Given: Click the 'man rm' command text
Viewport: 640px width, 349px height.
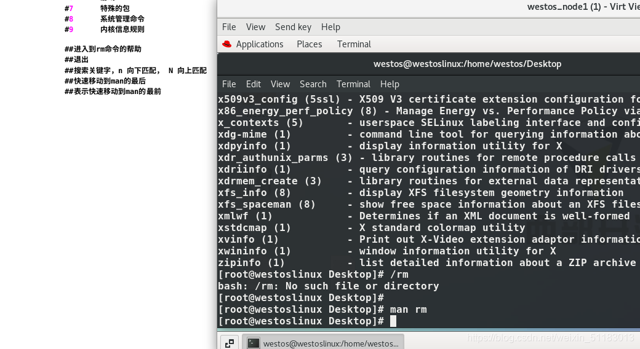Looking at the screenshot, I should click(x=408, y=310).
